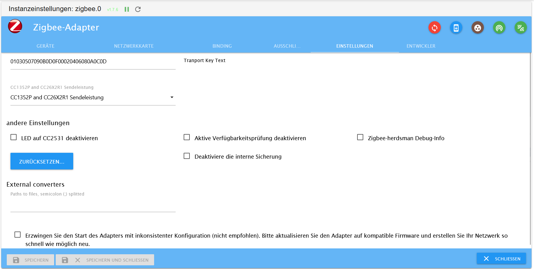Pause the zigbee.0 instance
This screenshot has height=269, width=534.
tap(127, 9)
